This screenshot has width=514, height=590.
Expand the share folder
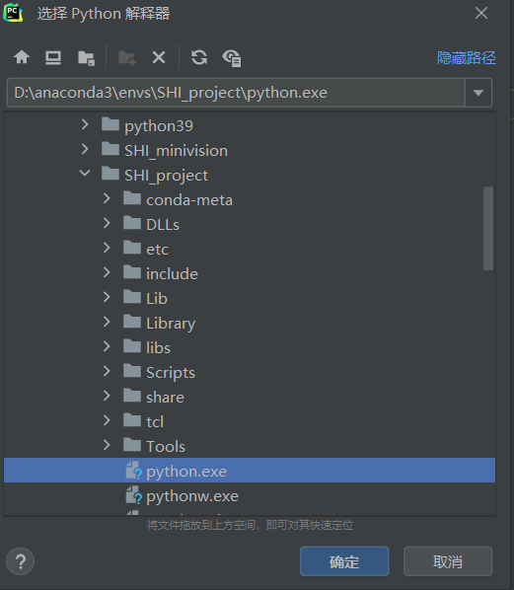coord(107,396)
